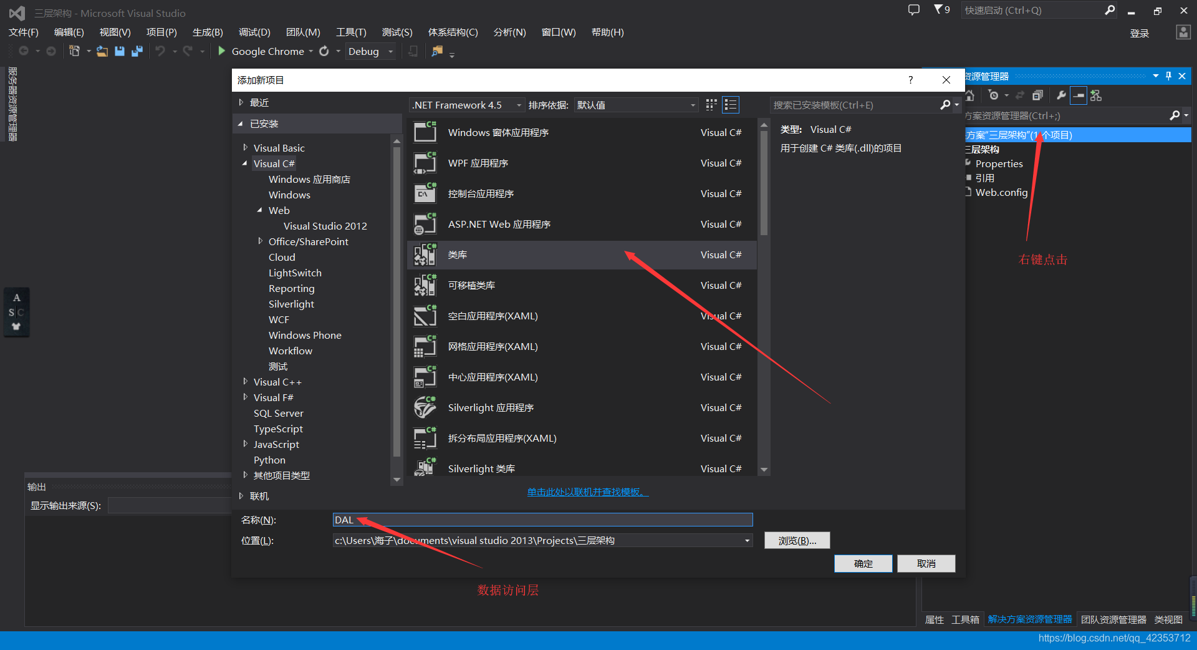Select the WPF 应用程序 template
The height and width of the screenshot is (650, 1197).
coord(582,163)
